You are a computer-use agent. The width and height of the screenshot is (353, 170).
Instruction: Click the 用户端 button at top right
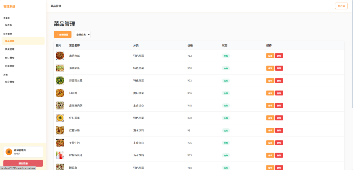pyautogui.click(x=341, y=6)
